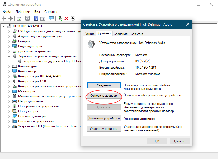Select the Драйвер tab
Screen dimensions: 218x159
104,33
